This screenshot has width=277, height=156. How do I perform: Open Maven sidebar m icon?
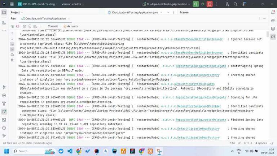pyautogui.click(x=273, y=36)
